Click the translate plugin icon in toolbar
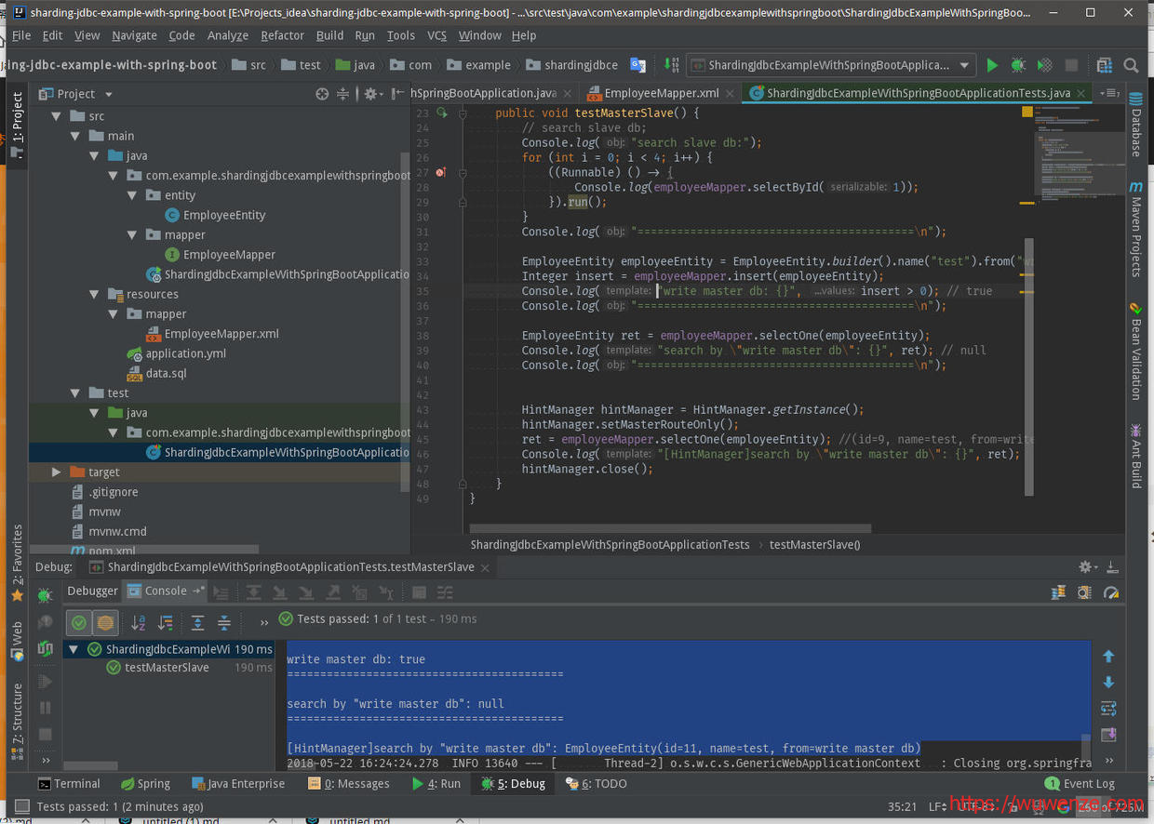The image size is (1154, 824). 637,65
